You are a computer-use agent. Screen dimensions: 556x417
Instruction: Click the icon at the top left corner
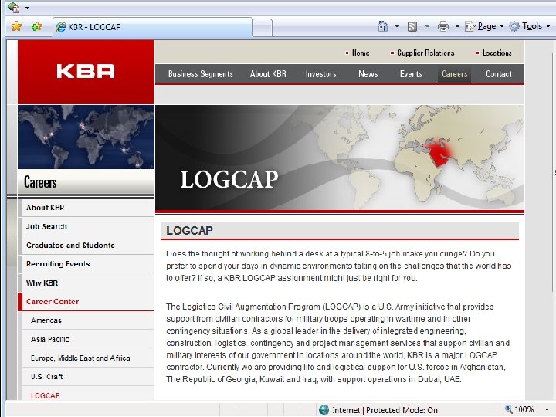click(x=13, y=7)
